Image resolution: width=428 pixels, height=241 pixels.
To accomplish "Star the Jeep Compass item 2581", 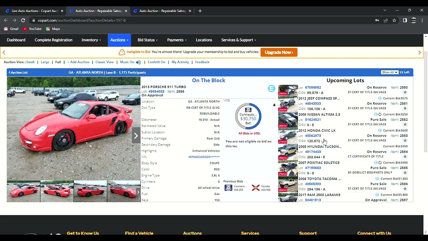I will pos(405,108).
